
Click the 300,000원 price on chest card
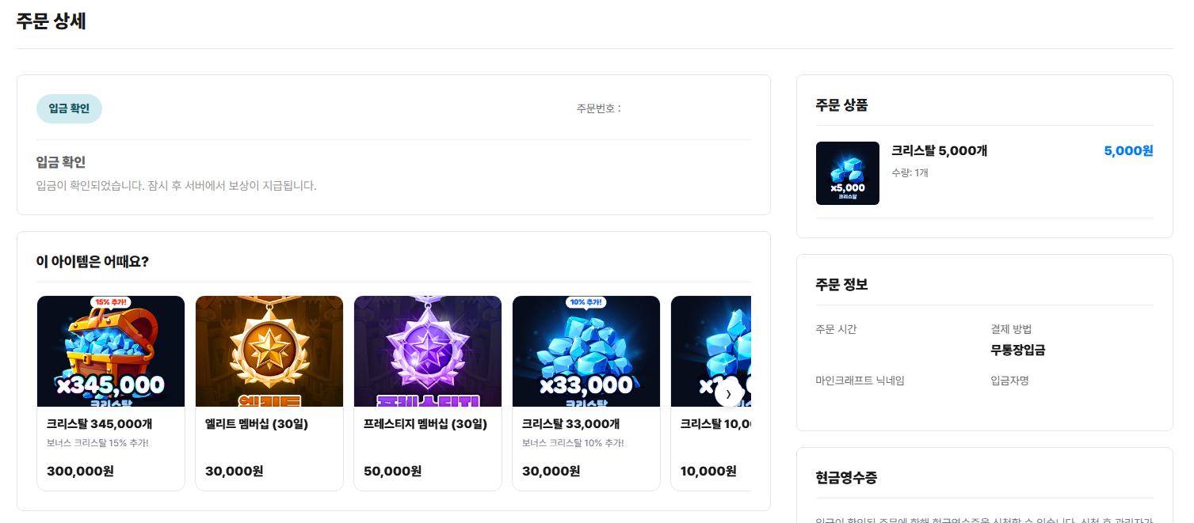pos(80,472)
